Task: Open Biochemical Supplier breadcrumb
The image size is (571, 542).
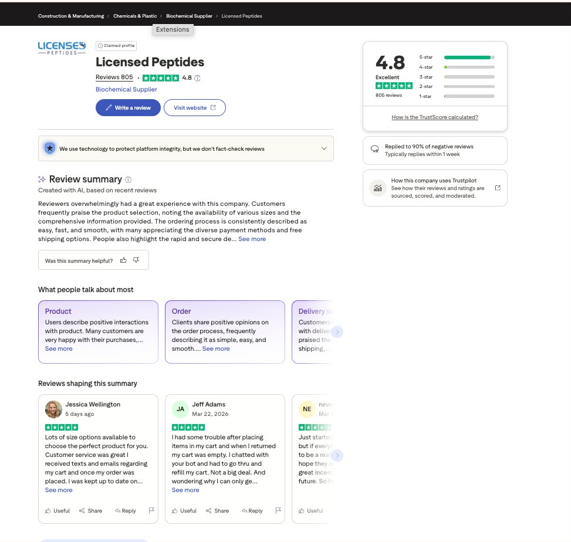Action: (189, 16)
